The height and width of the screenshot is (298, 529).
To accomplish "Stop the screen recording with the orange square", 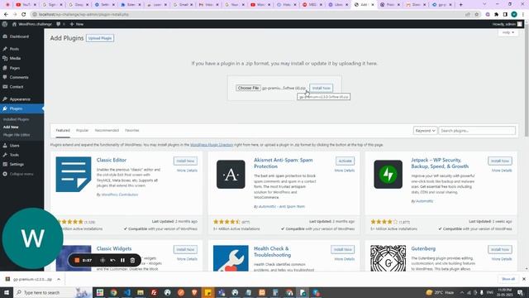I will [x=77, y=260].
